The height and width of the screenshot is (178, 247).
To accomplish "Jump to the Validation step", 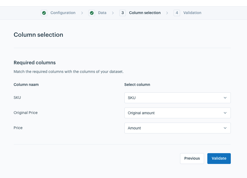I will (192, 13).
